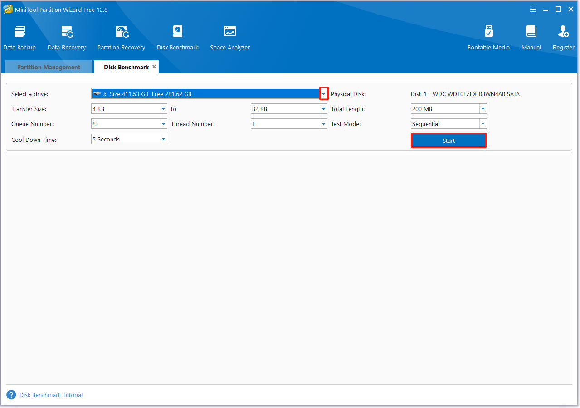
Task: Open the hamburger menu in the title bar
Action: [x=532, y=9]
